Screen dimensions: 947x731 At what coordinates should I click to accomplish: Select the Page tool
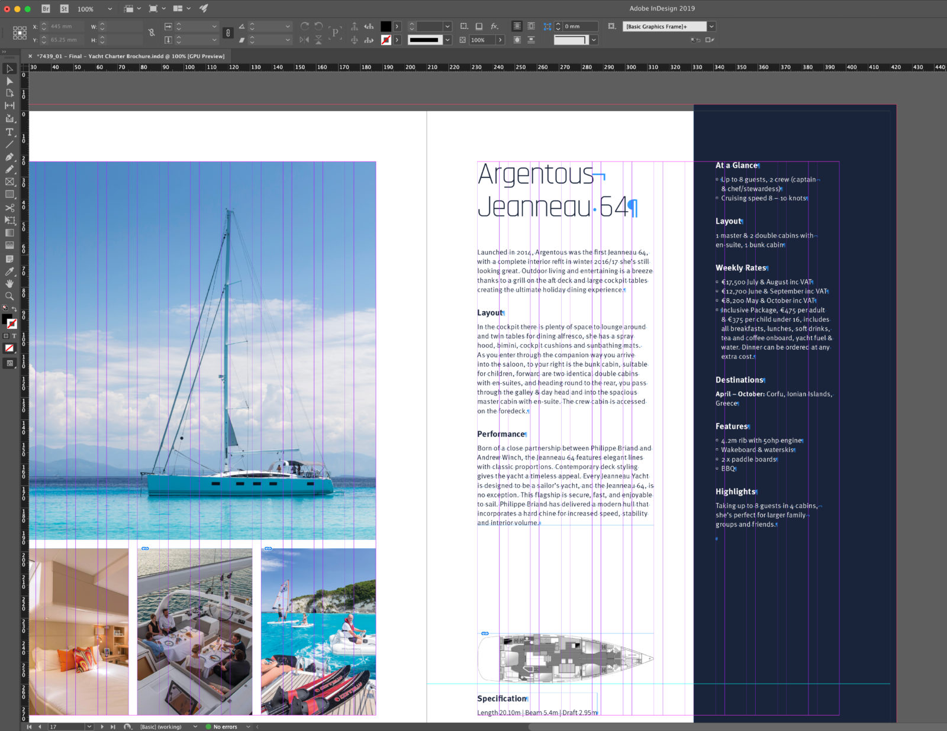pos(9,93)
